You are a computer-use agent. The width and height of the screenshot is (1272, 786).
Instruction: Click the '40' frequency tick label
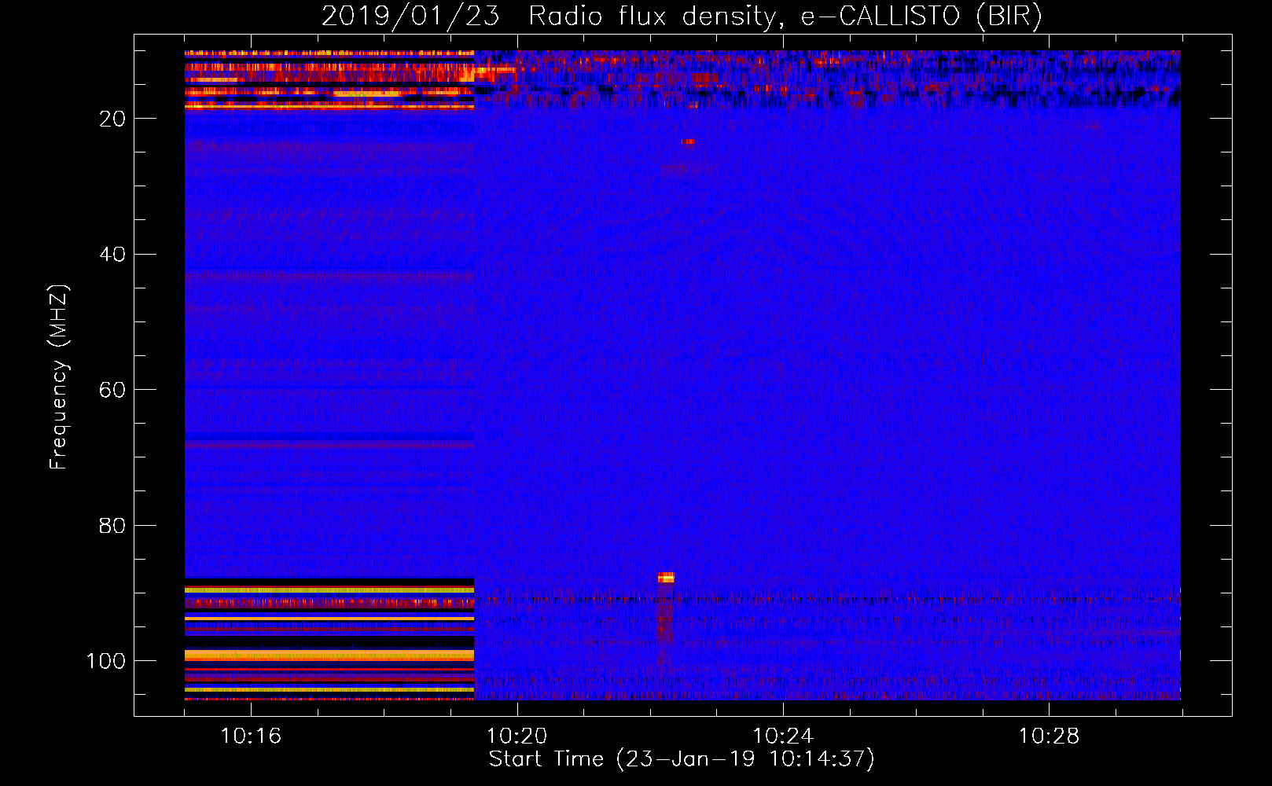pyautogui.click(x=112, y=255)
